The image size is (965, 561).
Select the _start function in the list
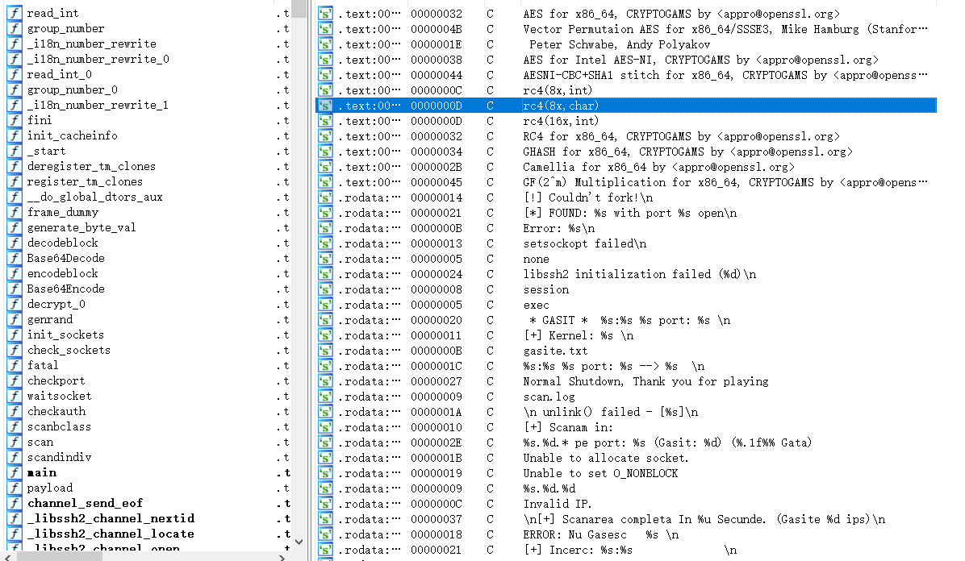point(47,151)
